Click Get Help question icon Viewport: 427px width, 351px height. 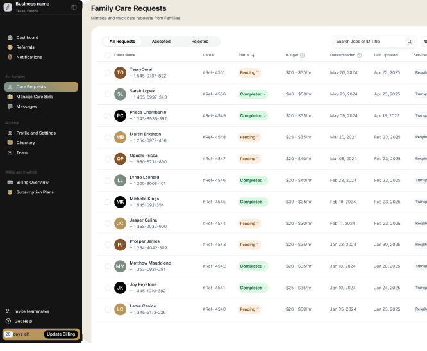(x=8, y=322)
